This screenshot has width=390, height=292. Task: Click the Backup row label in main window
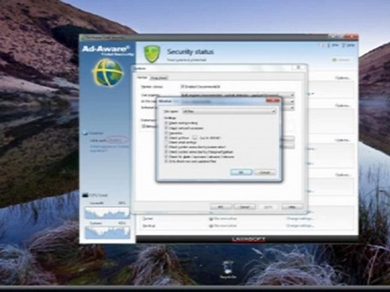pyautogui.click(x=149, y=225)
